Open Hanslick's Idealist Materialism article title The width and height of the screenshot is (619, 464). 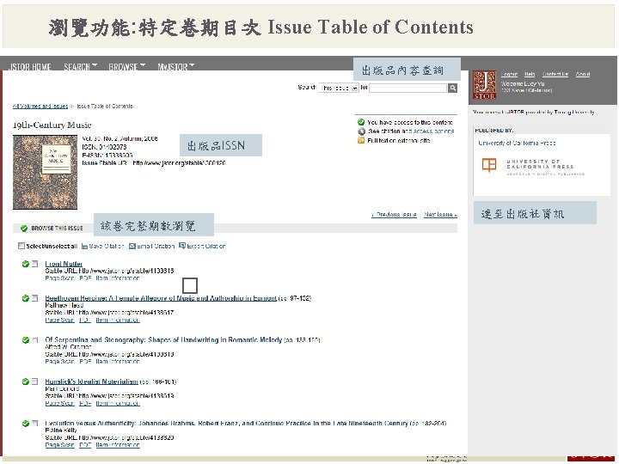pyautogui.click(x=92, y=382)
